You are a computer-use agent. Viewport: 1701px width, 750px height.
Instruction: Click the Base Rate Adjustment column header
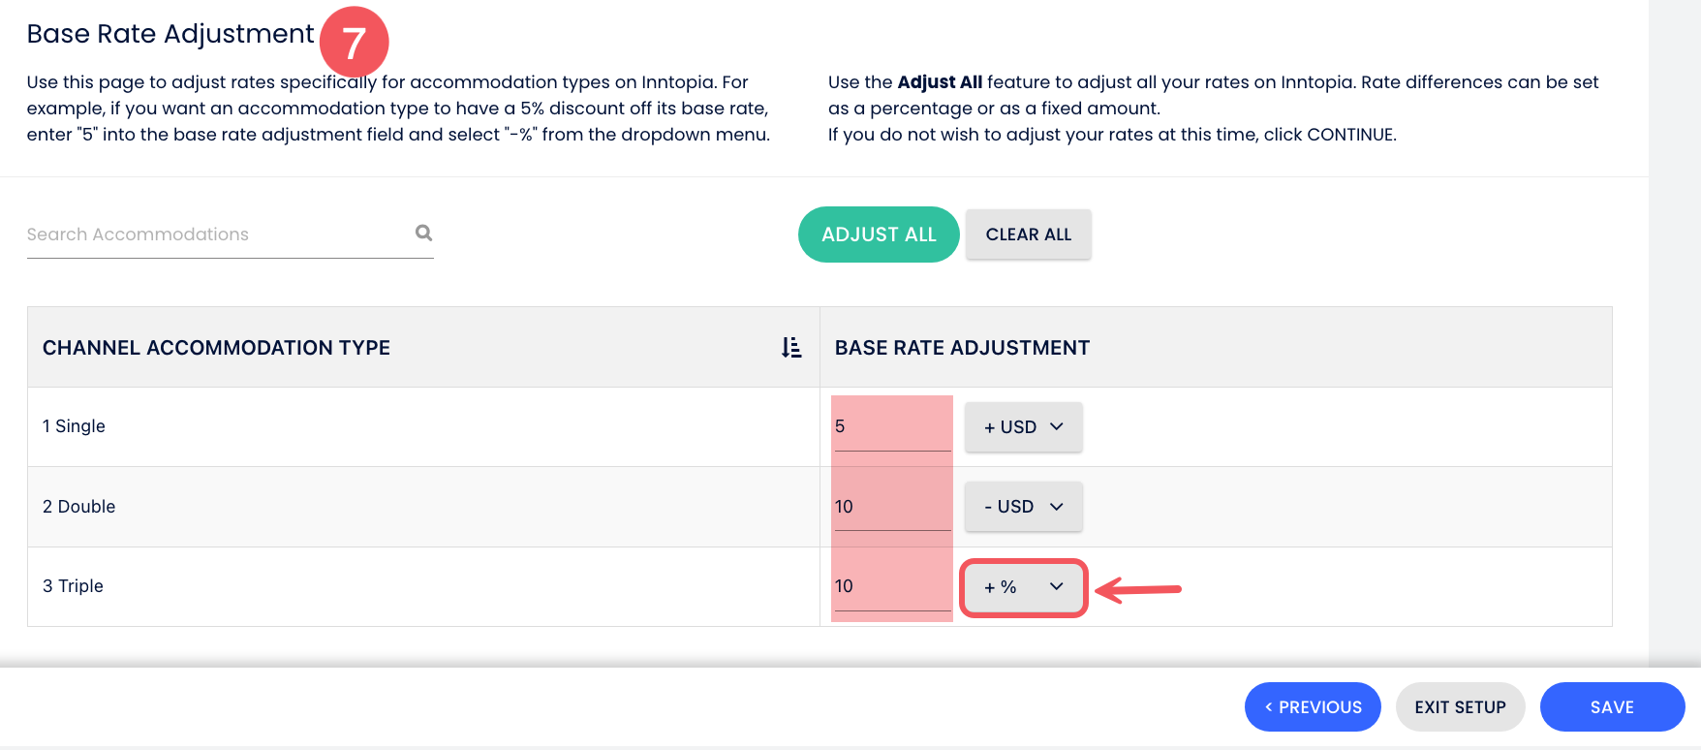(962, 348)
